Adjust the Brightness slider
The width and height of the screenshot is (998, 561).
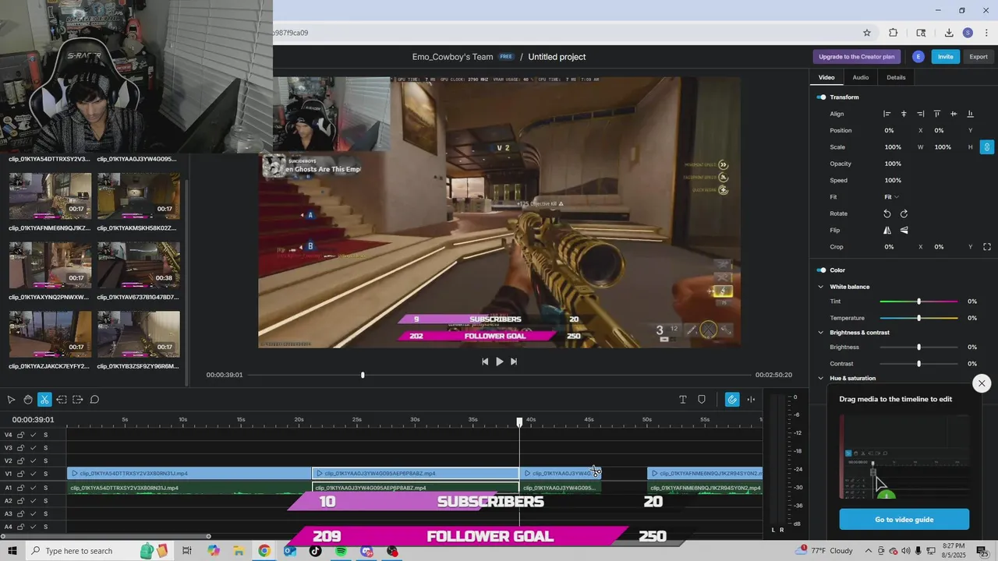pos(918,348)
